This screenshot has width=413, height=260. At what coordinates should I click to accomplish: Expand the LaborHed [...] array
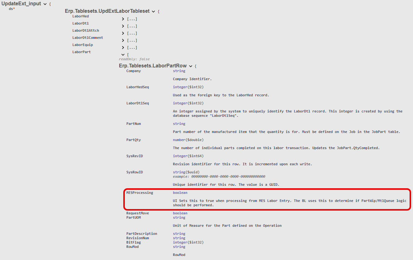point(123,19)
